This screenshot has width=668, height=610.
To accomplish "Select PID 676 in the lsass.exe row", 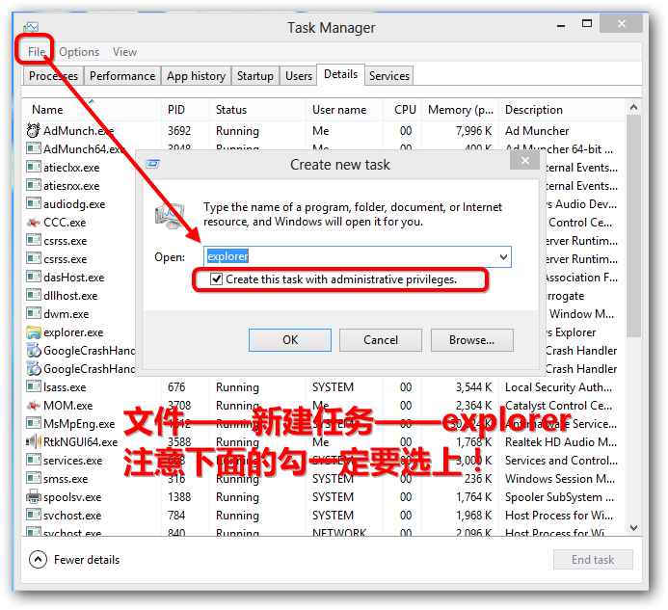I will click(176, 386).
